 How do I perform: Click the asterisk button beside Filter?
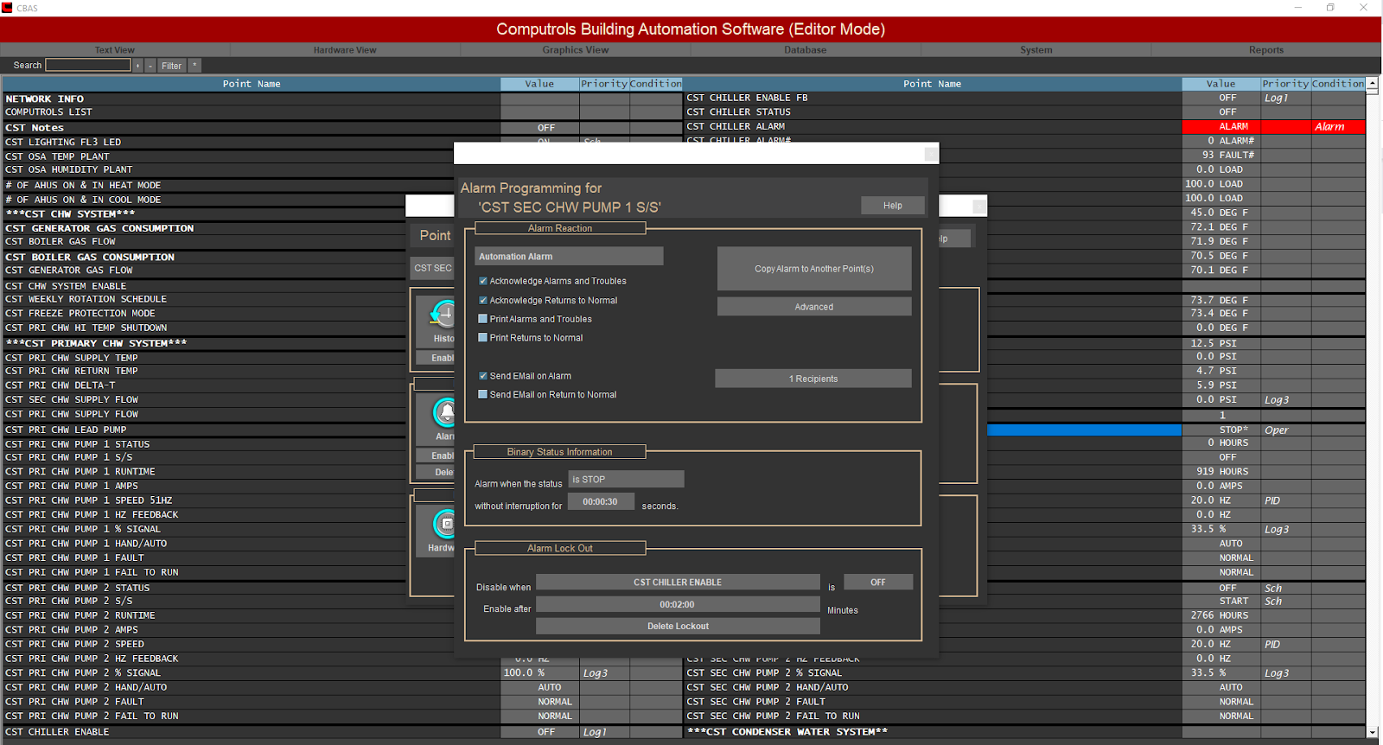194,66
